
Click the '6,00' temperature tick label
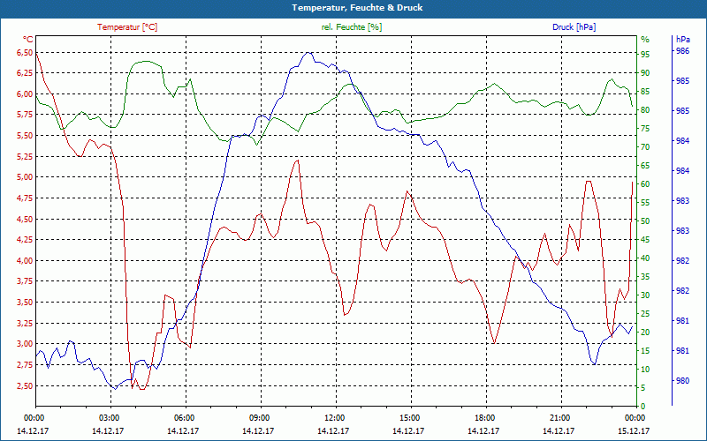click(x=25, y=94)
